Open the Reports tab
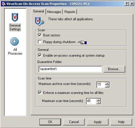This screenshot has height=128, width=135. pos(70,12)
